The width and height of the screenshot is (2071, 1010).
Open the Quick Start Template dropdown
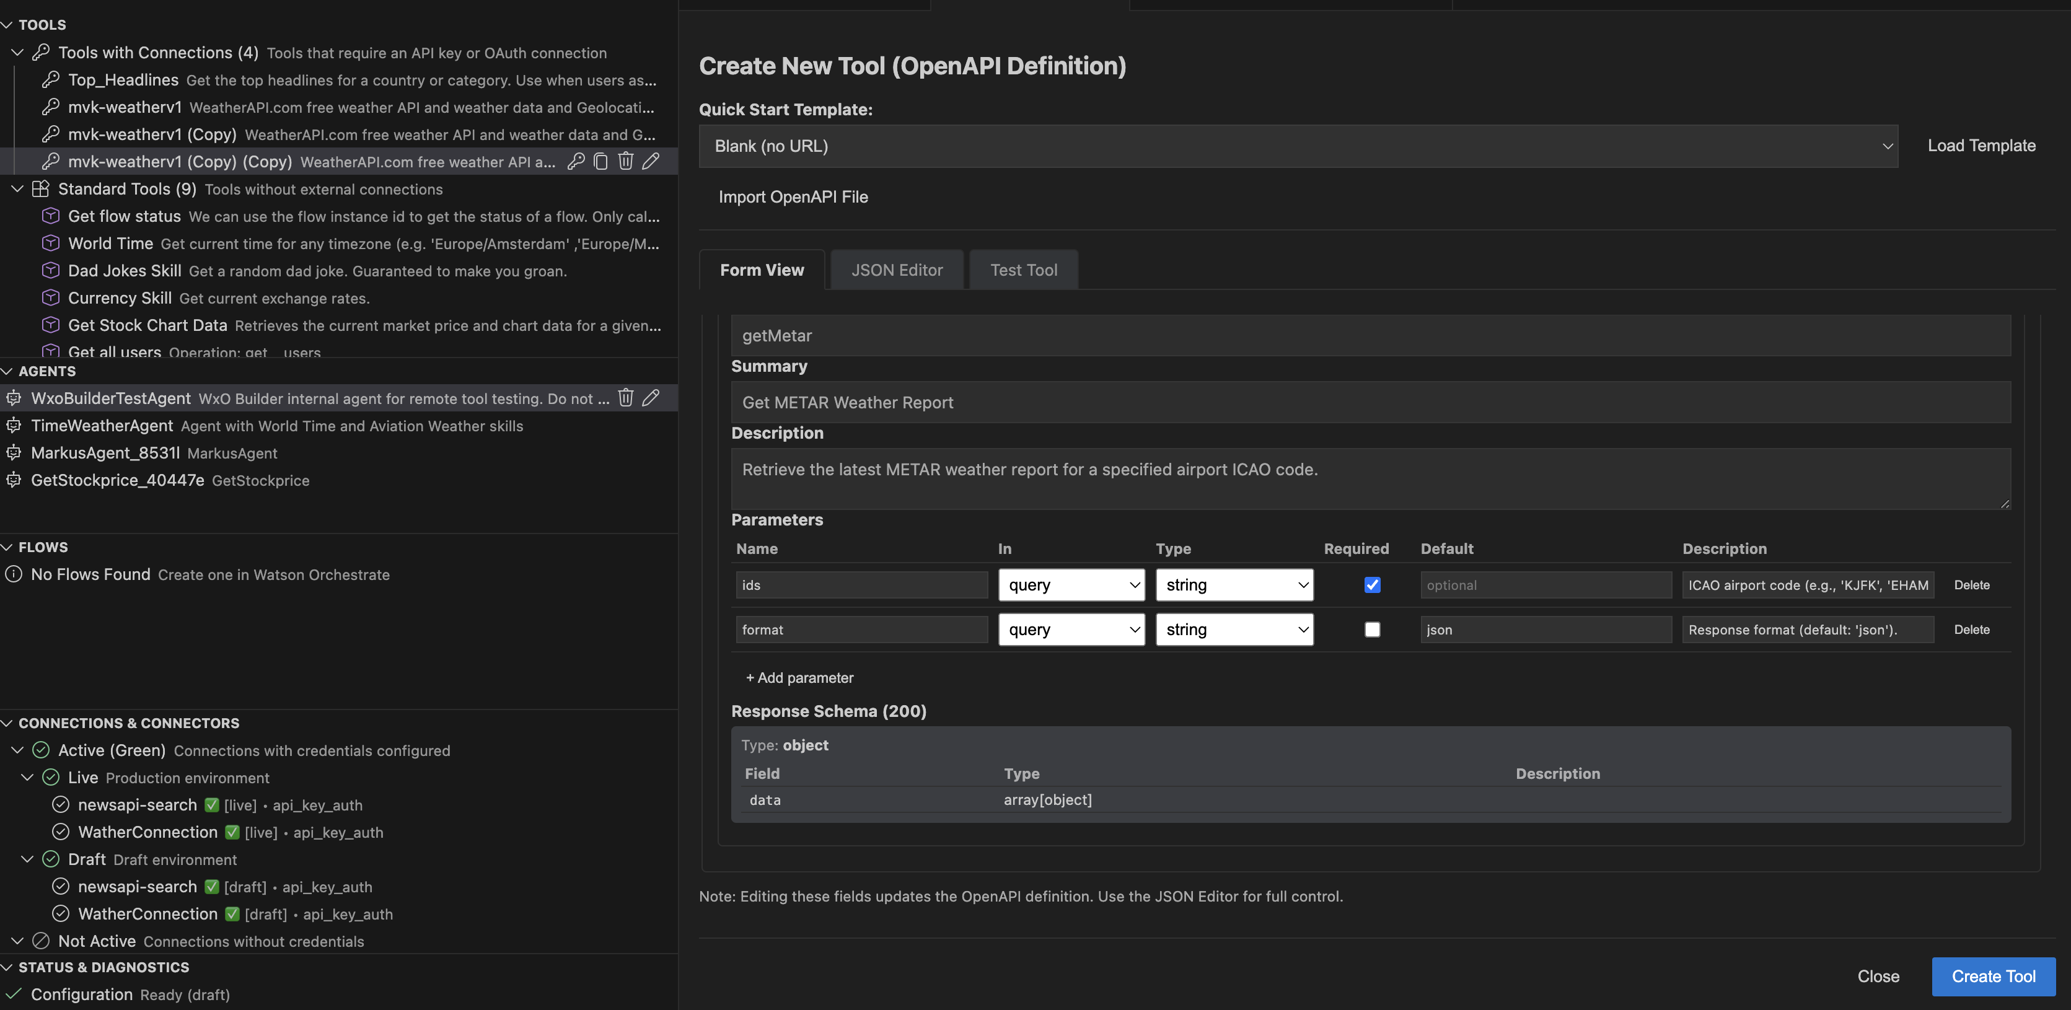click(x=1888, y=146)
